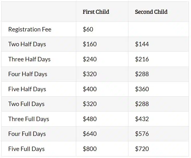Select the Five Full Days label
Image resolution: width=191 pixels, height=158 pixels.
[27, 149]
